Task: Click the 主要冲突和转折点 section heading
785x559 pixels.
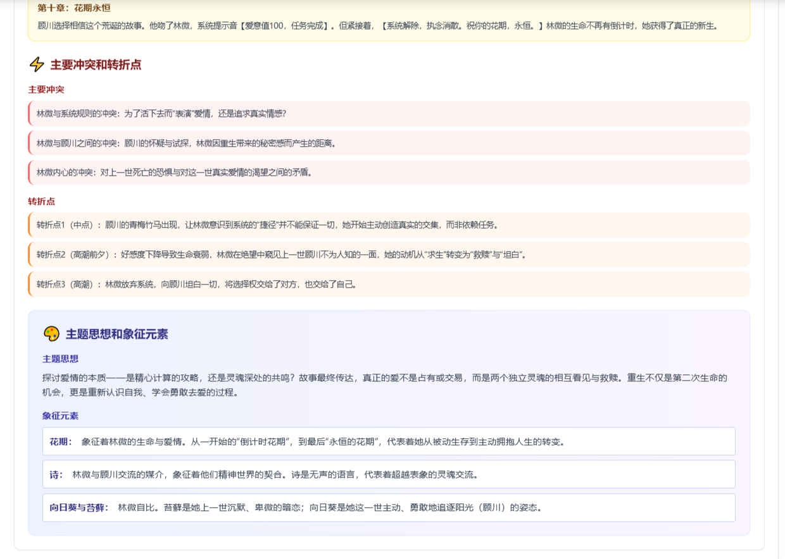Action: coord(96,64)
